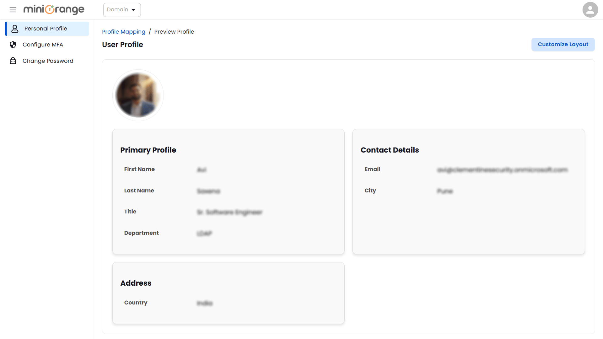Select Change Password from the sidebar
Screen dimensions: 603x339
(48, 61)
